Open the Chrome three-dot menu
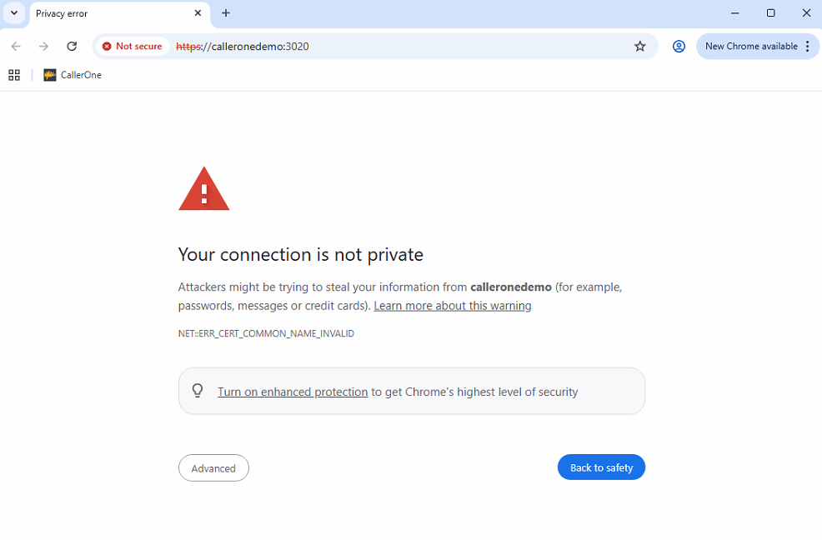822x540 pixels. tap(807, 47)
